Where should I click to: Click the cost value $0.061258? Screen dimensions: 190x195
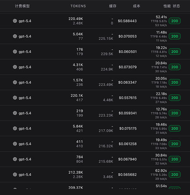(128, 144)
